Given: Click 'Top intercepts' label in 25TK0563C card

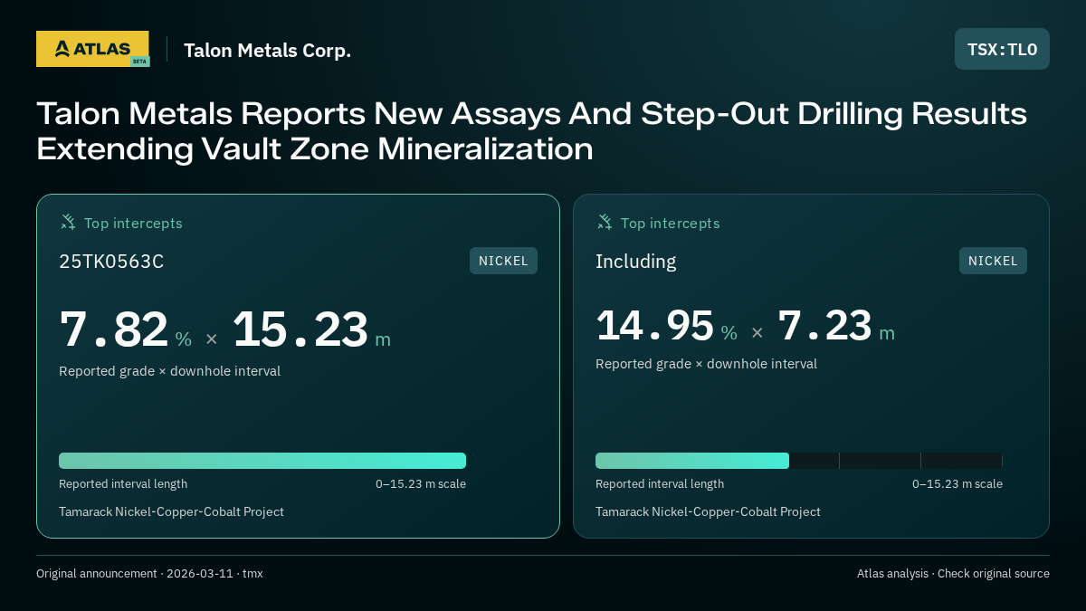Looking at the screenshot, I should coord(133,223).
